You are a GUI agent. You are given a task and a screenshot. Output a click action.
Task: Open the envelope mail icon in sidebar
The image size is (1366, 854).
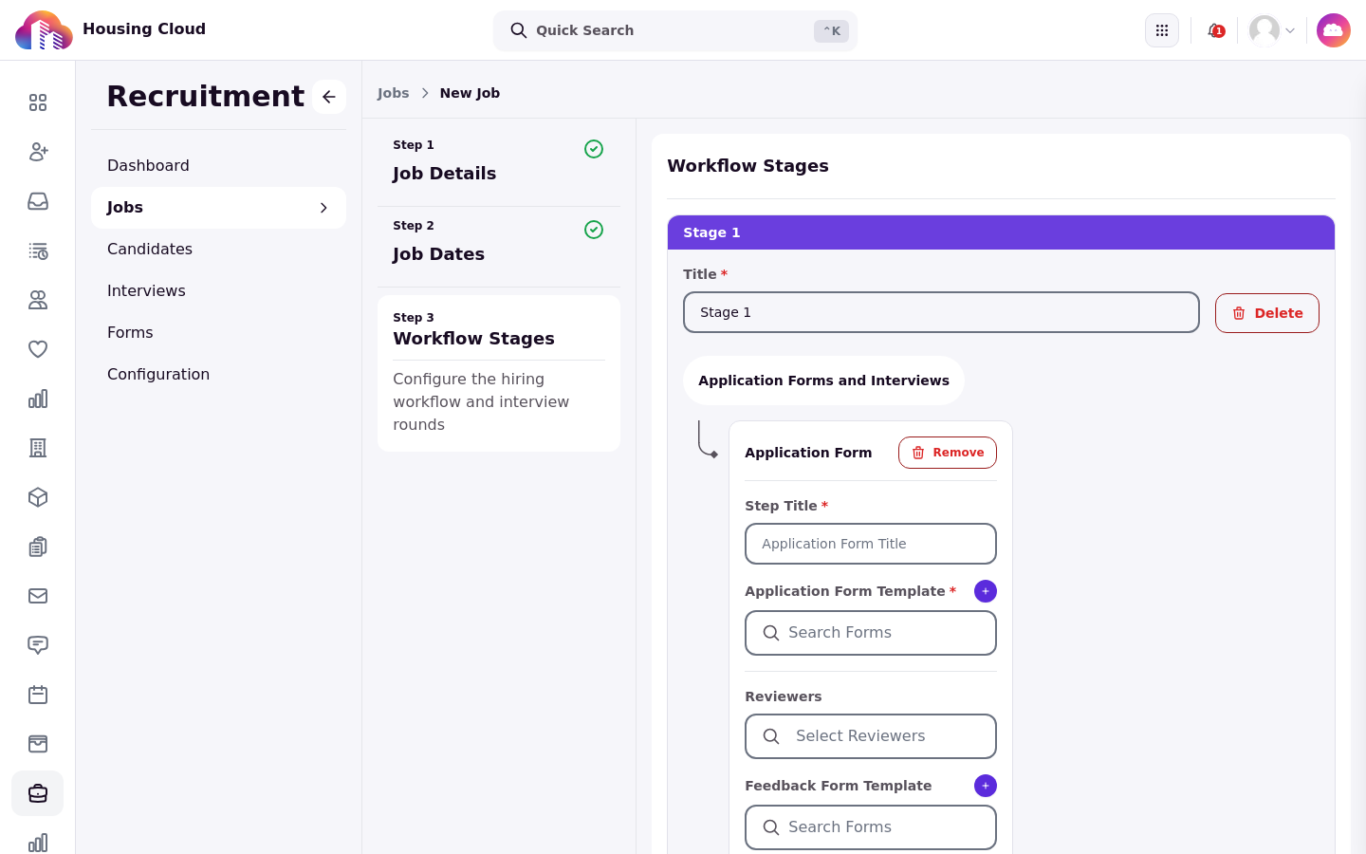pos(38,596)
